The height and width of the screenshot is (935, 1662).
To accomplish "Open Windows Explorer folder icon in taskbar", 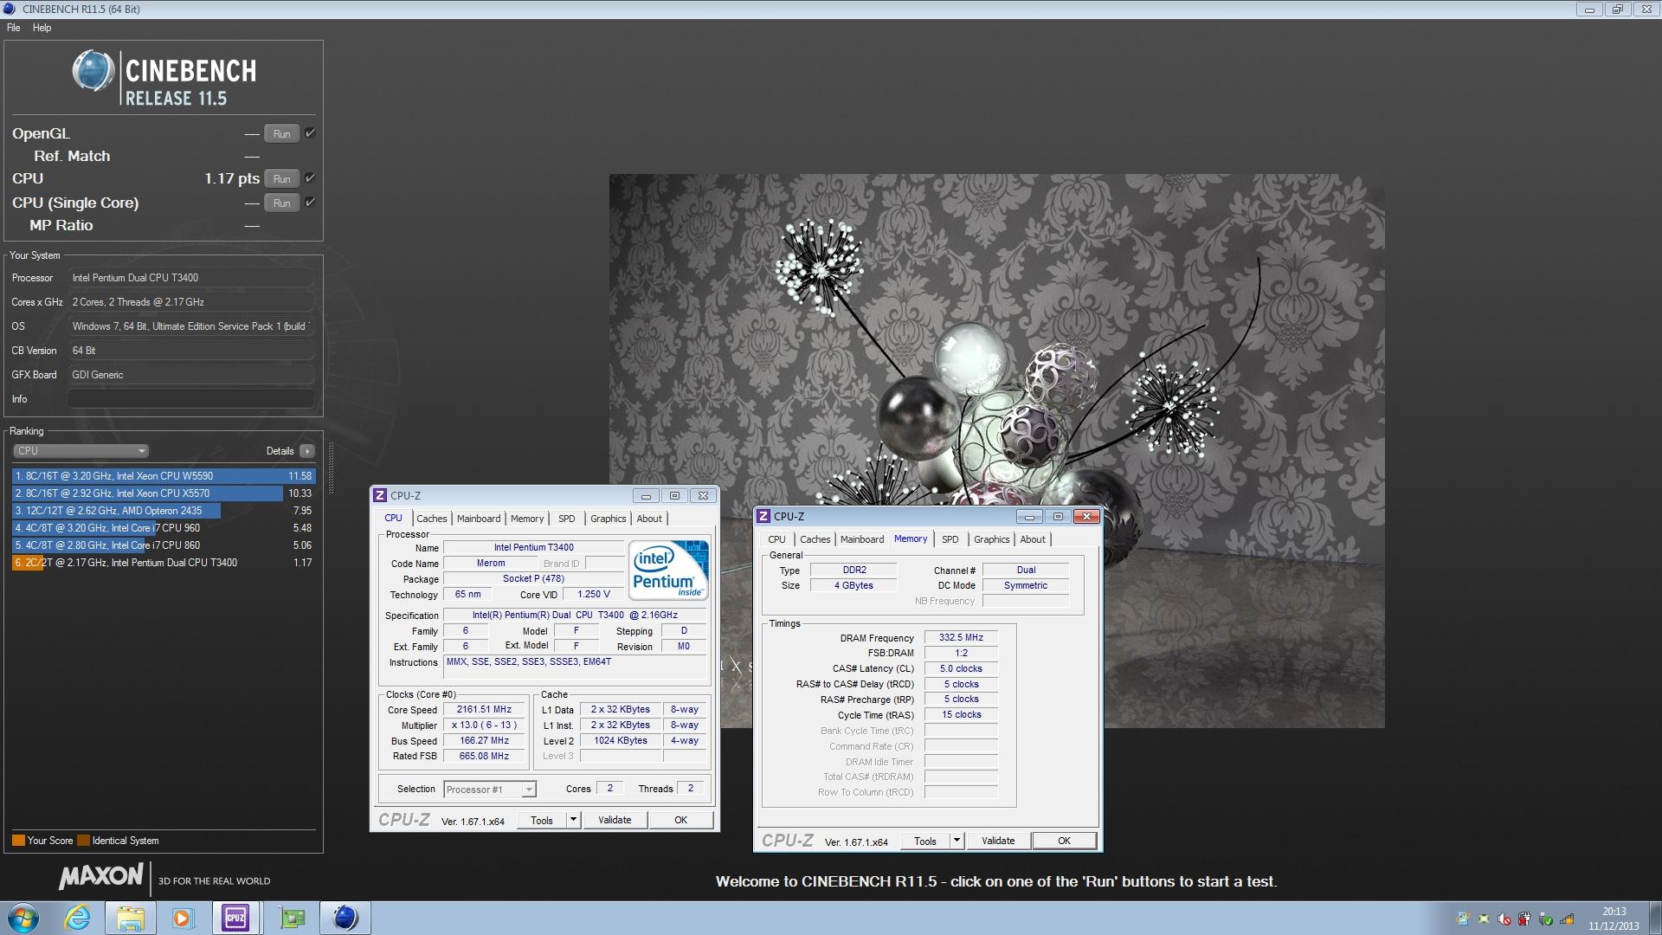I will click(130, 918).
